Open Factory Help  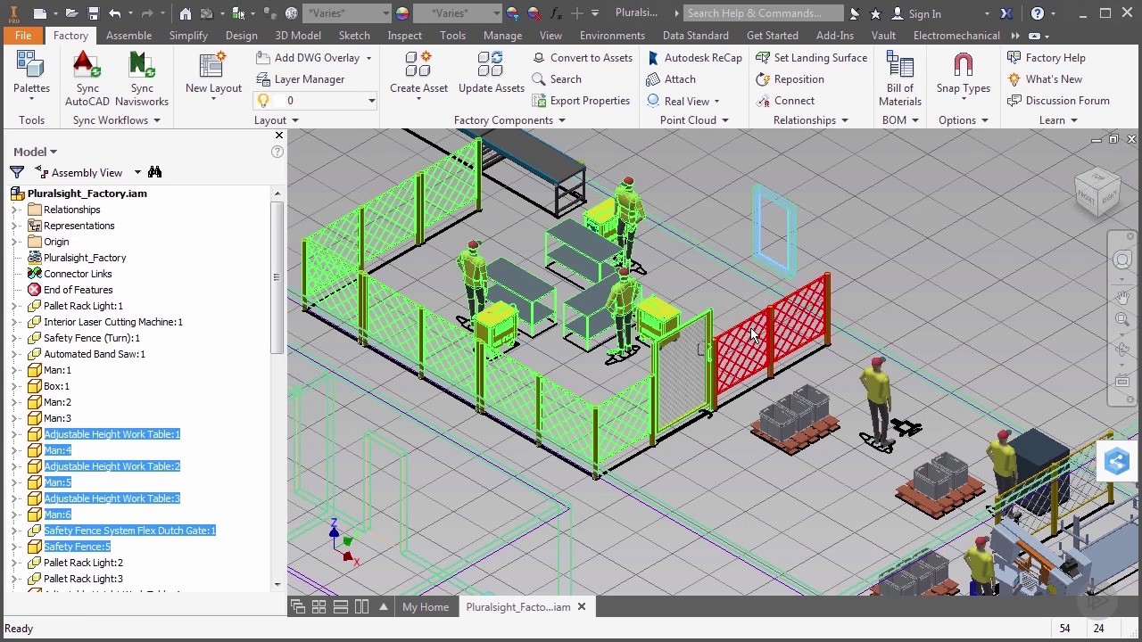click(1046, 57)
